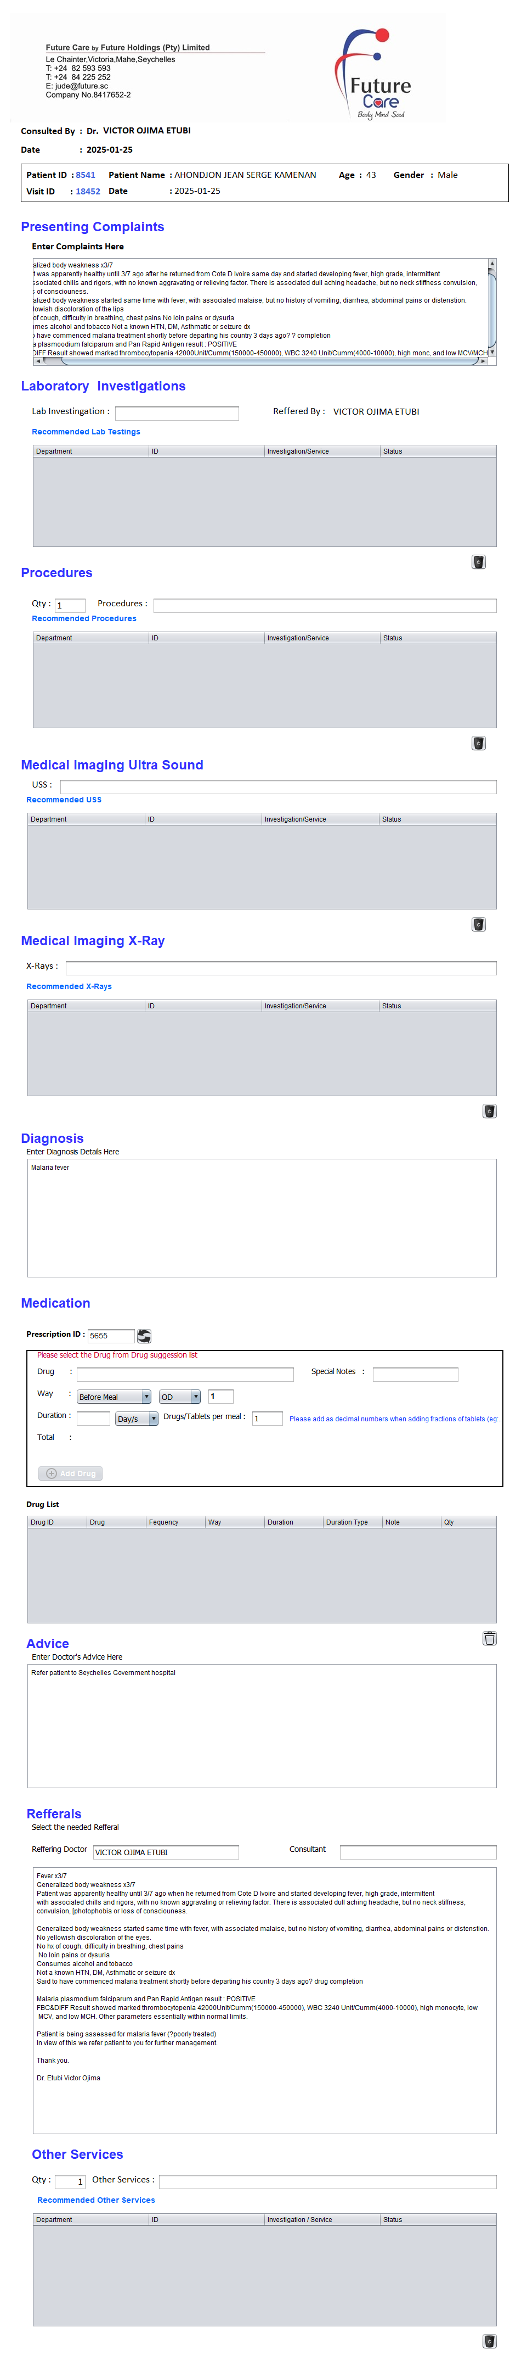
Task: Expand the OD frequency dropdown
Action: (x=180, y=1395)
